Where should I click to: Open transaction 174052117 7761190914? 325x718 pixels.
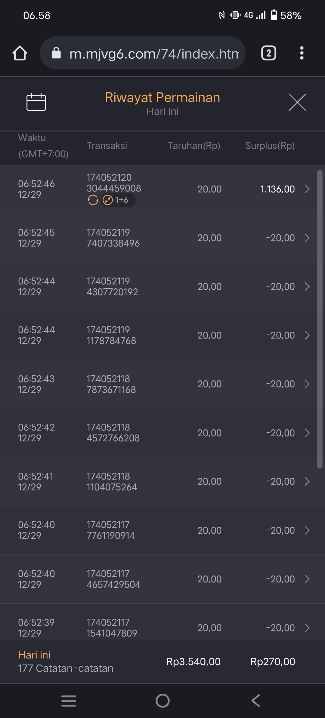coord(111,530)
